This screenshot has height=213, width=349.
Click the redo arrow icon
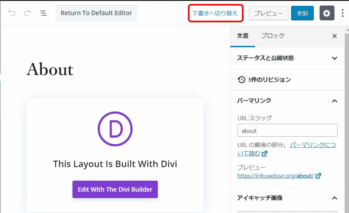pyautogui.click(x=27, y=13)
